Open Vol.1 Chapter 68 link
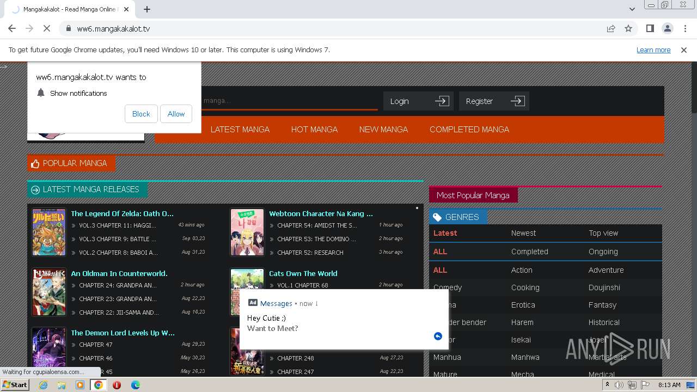The height and width of the screenshot is (392, 697). pos(303,285)
